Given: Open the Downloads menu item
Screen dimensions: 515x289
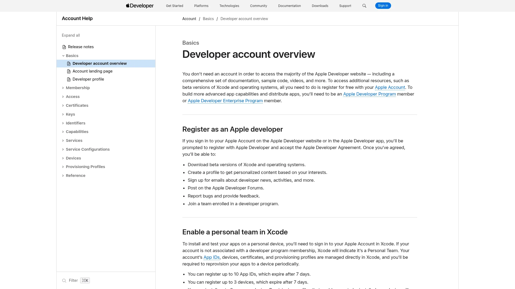Looking at the screenshot, I should [320, 6].
